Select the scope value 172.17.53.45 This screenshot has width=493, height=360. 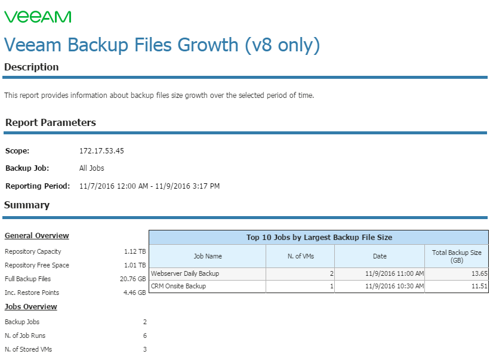101,151
